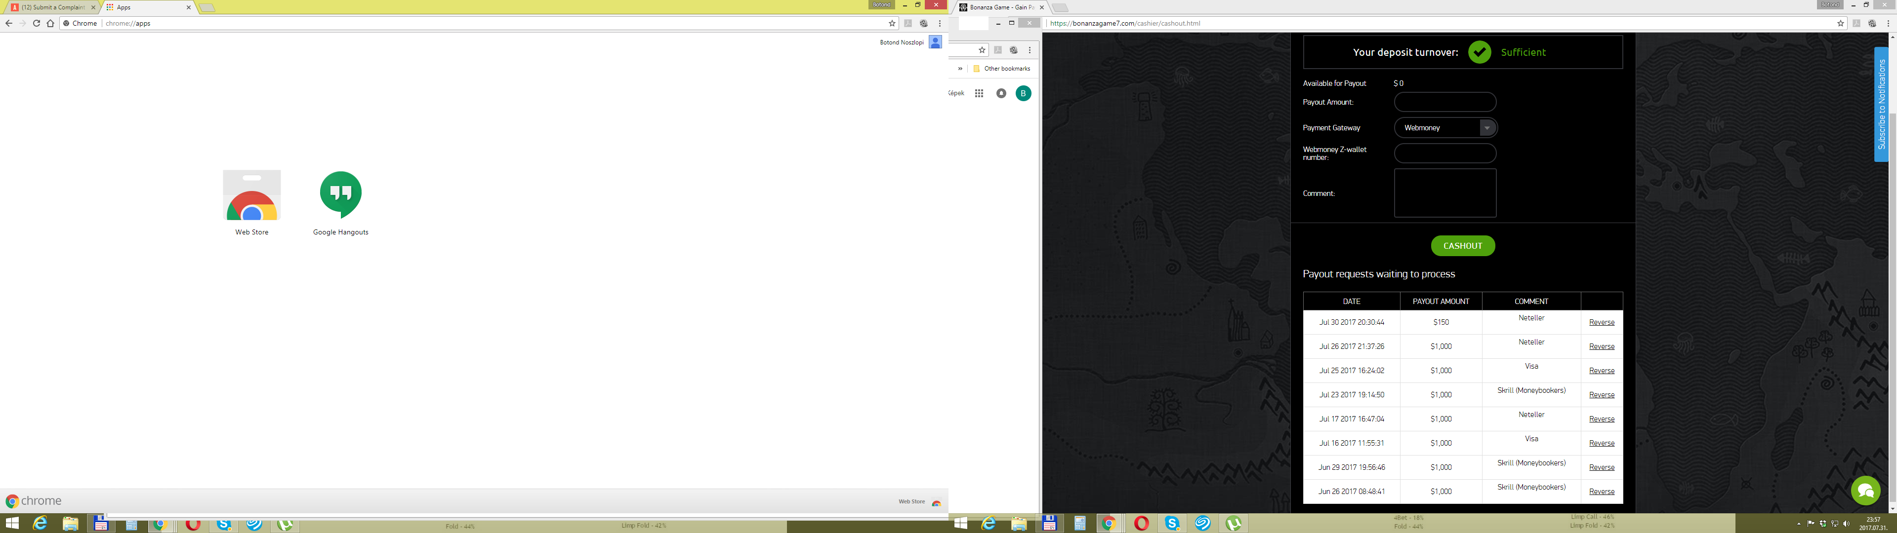The height and width of the screenshot is (533, 1897).
Task: Open Skype from taskbar below Bonanza window
Action: [x=1172, y=524]
